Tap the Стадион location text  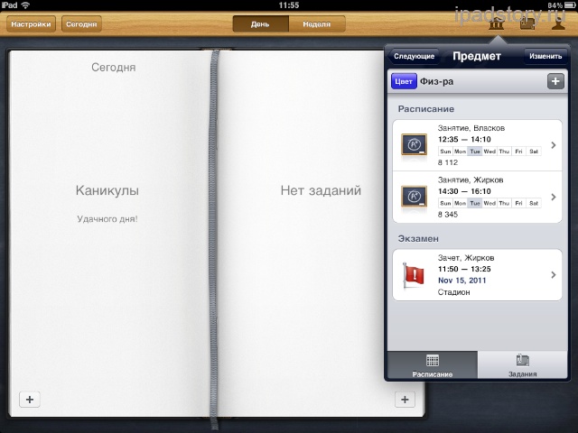pyautogui.click(x=453, y=292)
